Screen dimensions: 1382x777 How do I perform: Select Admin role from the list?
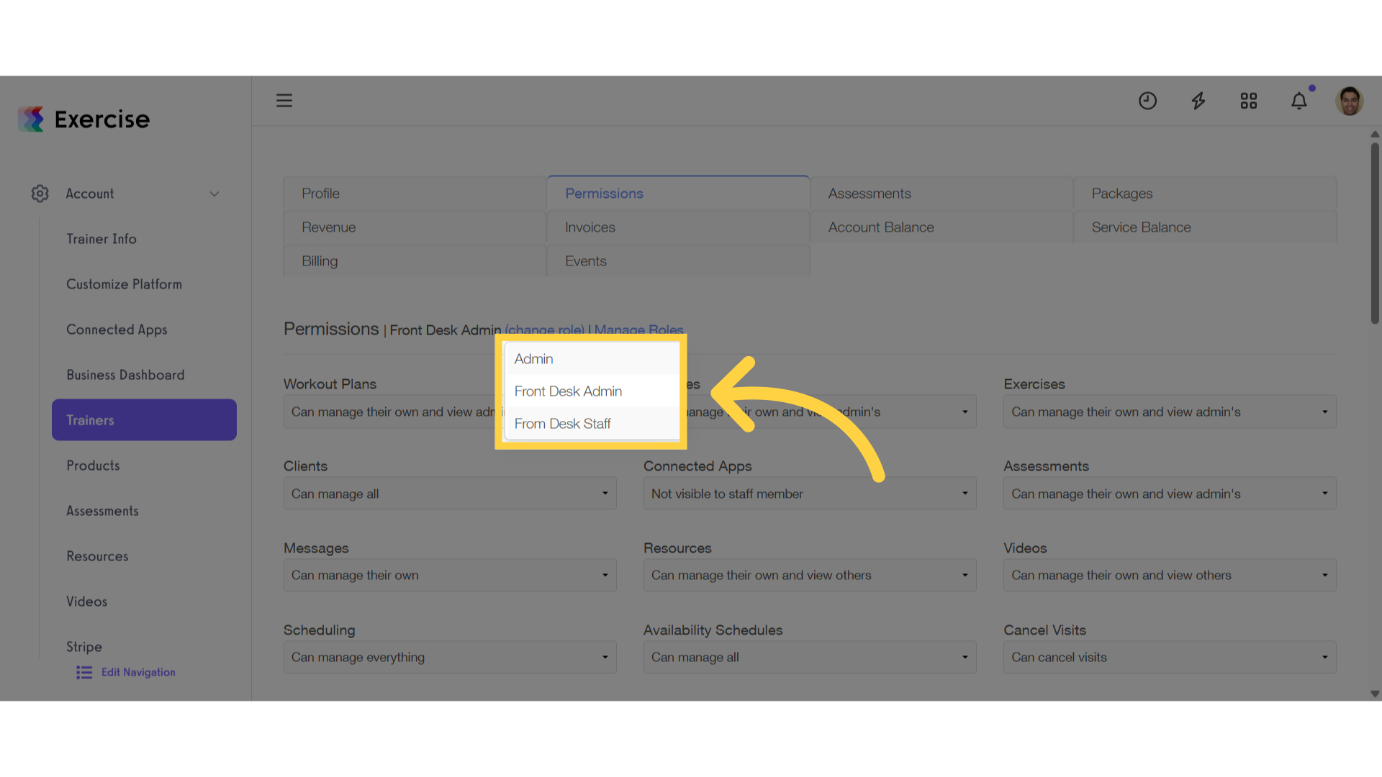(x=592, y=359)
